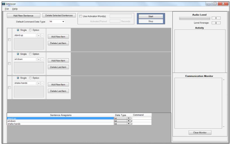Start speech recognition with Start button

[151, 16]
